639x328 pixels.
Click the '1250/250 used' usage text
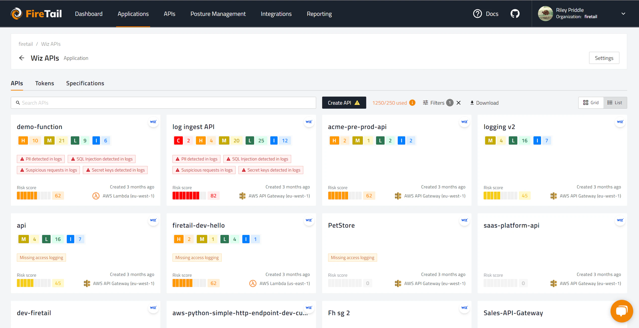pyautogui.click(x=390, y=103)
